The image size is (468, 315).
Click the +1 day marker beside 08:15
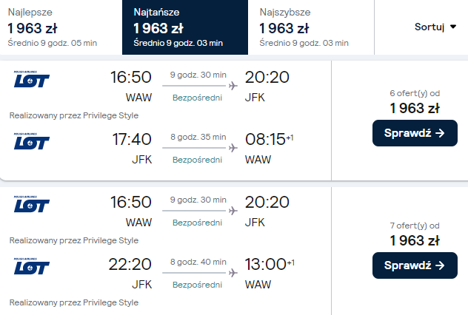290,137
